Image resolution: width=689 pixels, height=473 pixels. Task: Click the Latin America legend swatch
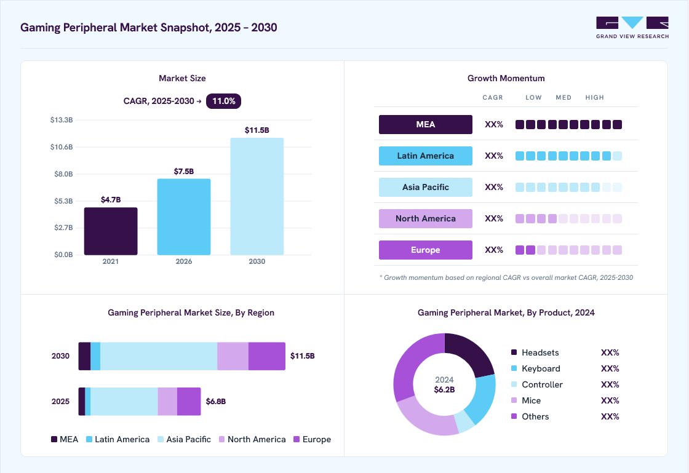[x=89, y=439]
